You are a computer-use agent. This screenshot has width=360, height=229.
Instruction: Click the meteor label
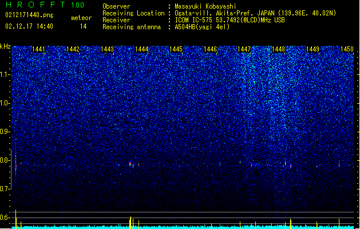tap(81, 18)
